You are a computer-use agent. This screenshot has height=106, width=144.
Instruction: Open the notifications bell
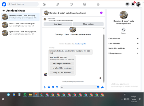click(x=133, y=4)
